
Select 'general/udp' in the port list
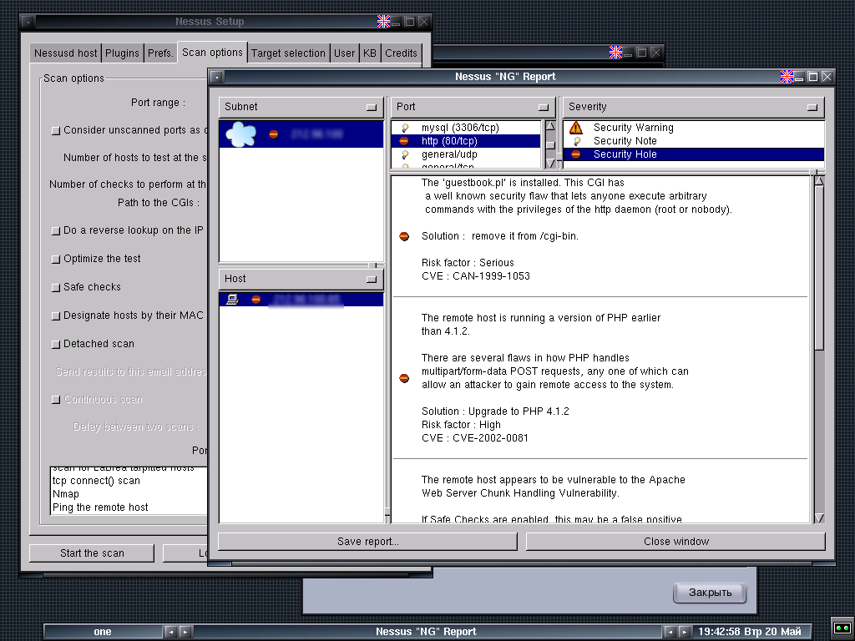pos(466,154)
